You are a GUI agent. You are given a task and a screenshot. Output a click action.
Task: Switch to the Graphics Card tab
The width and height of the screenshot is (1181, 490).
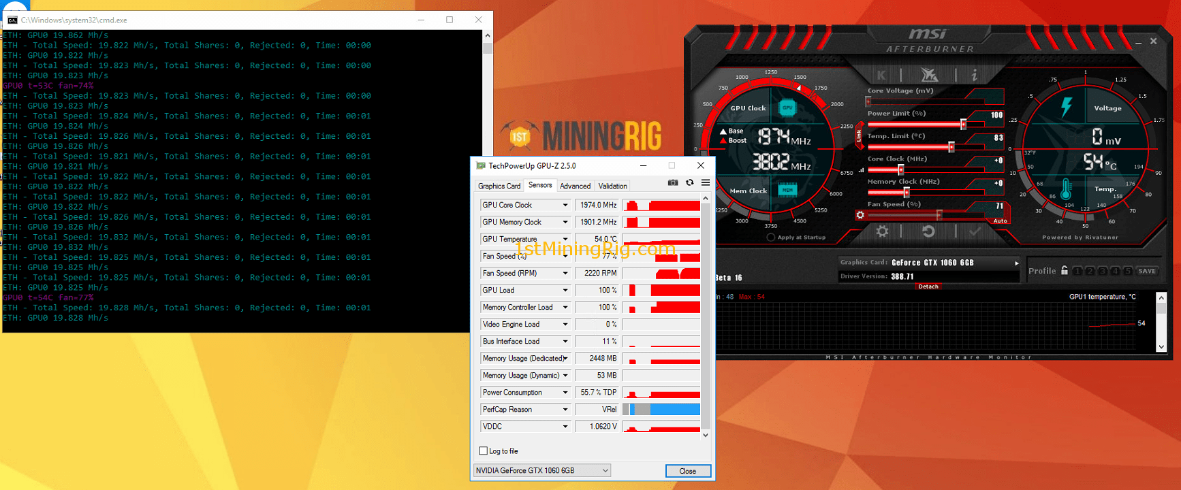(499, 186)
